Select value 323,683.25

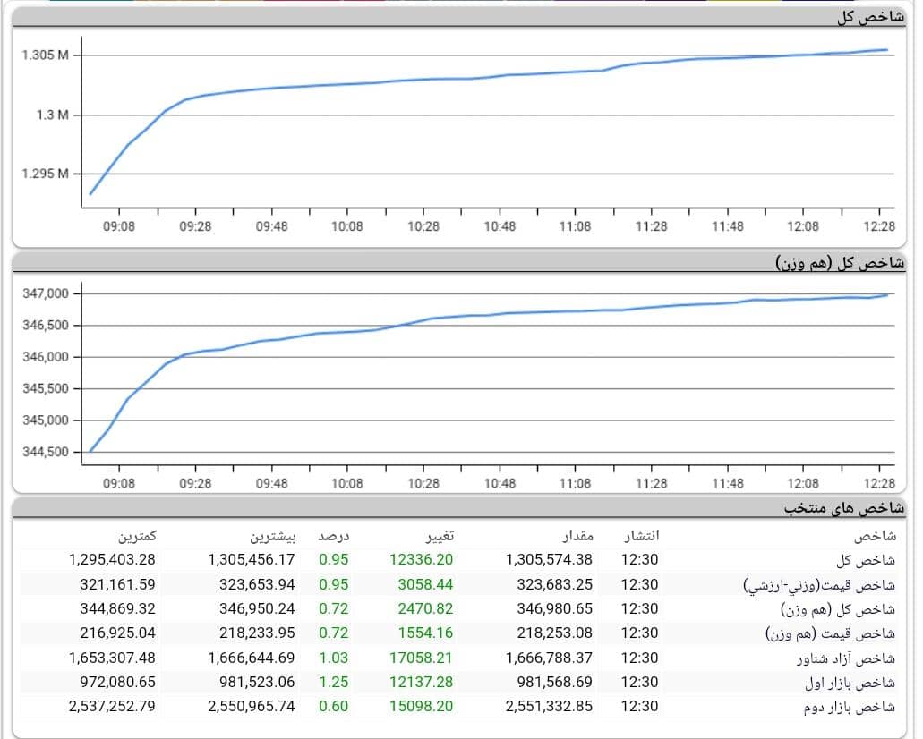[554, 585]
